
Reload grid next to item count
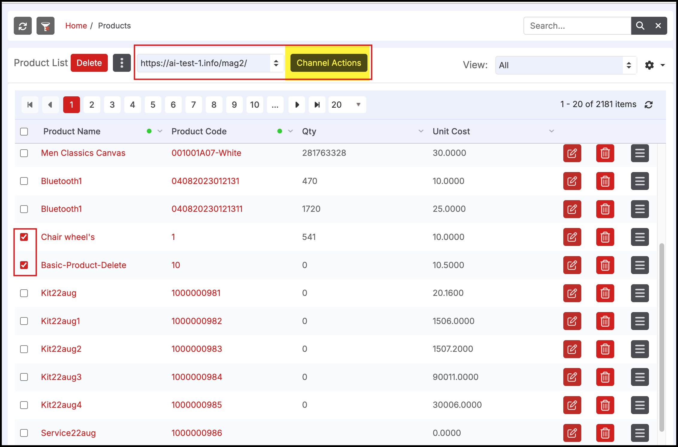coord(649,104)
